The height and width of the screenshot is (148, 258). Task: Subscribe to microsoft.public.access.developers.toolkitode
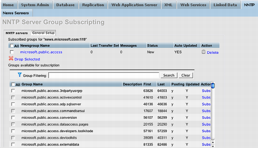tap(206, 131)
